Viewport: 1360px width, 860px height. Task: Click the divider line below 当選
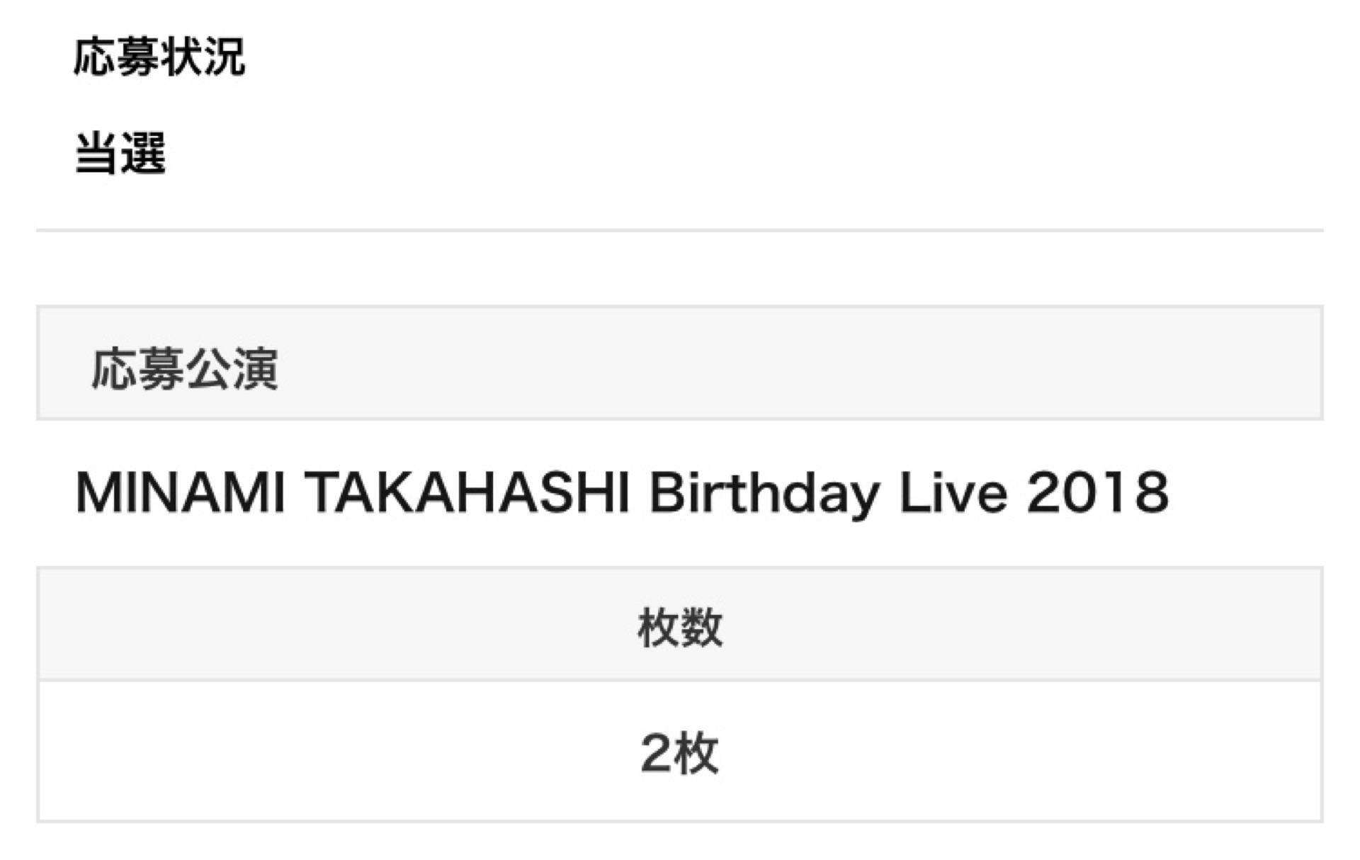[680, 230]
